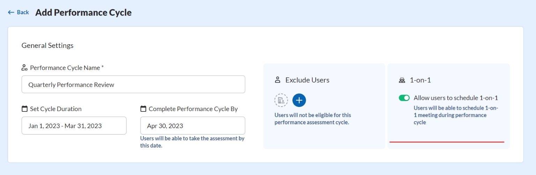Click the left arrow icon beside Back
The width and height of the screenshot is (536, 175).
pyautogui.click(x=11, y=12)
